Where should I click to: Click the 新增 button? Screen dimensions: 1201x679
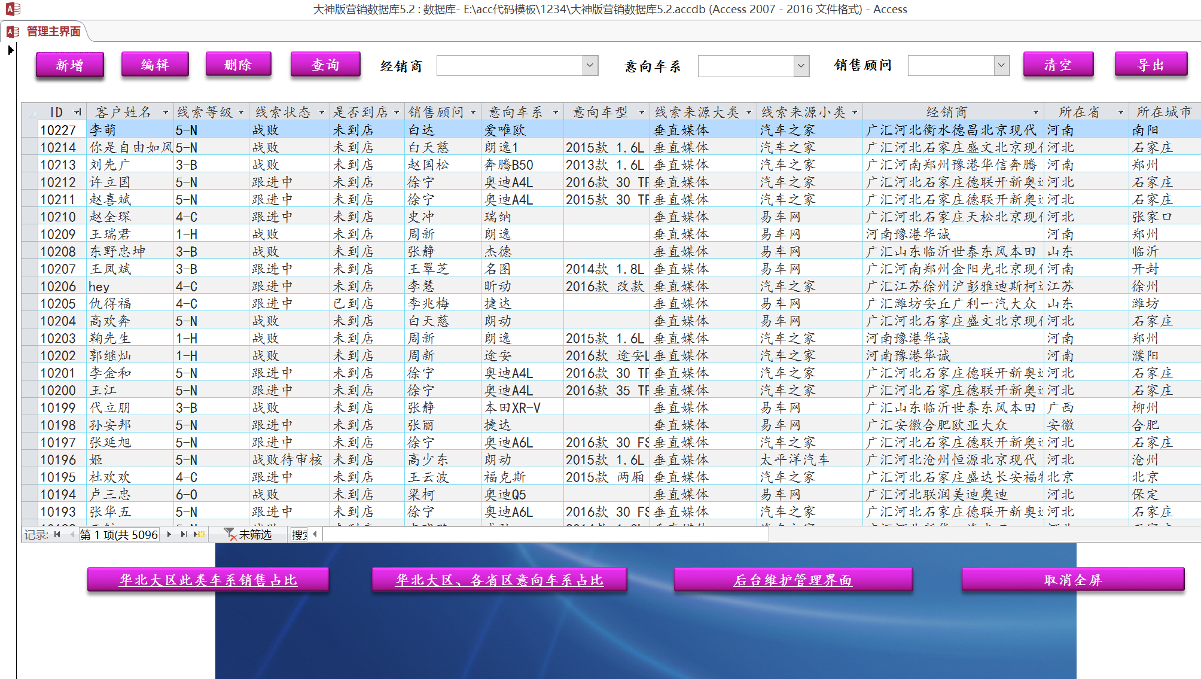coord(70,65)
